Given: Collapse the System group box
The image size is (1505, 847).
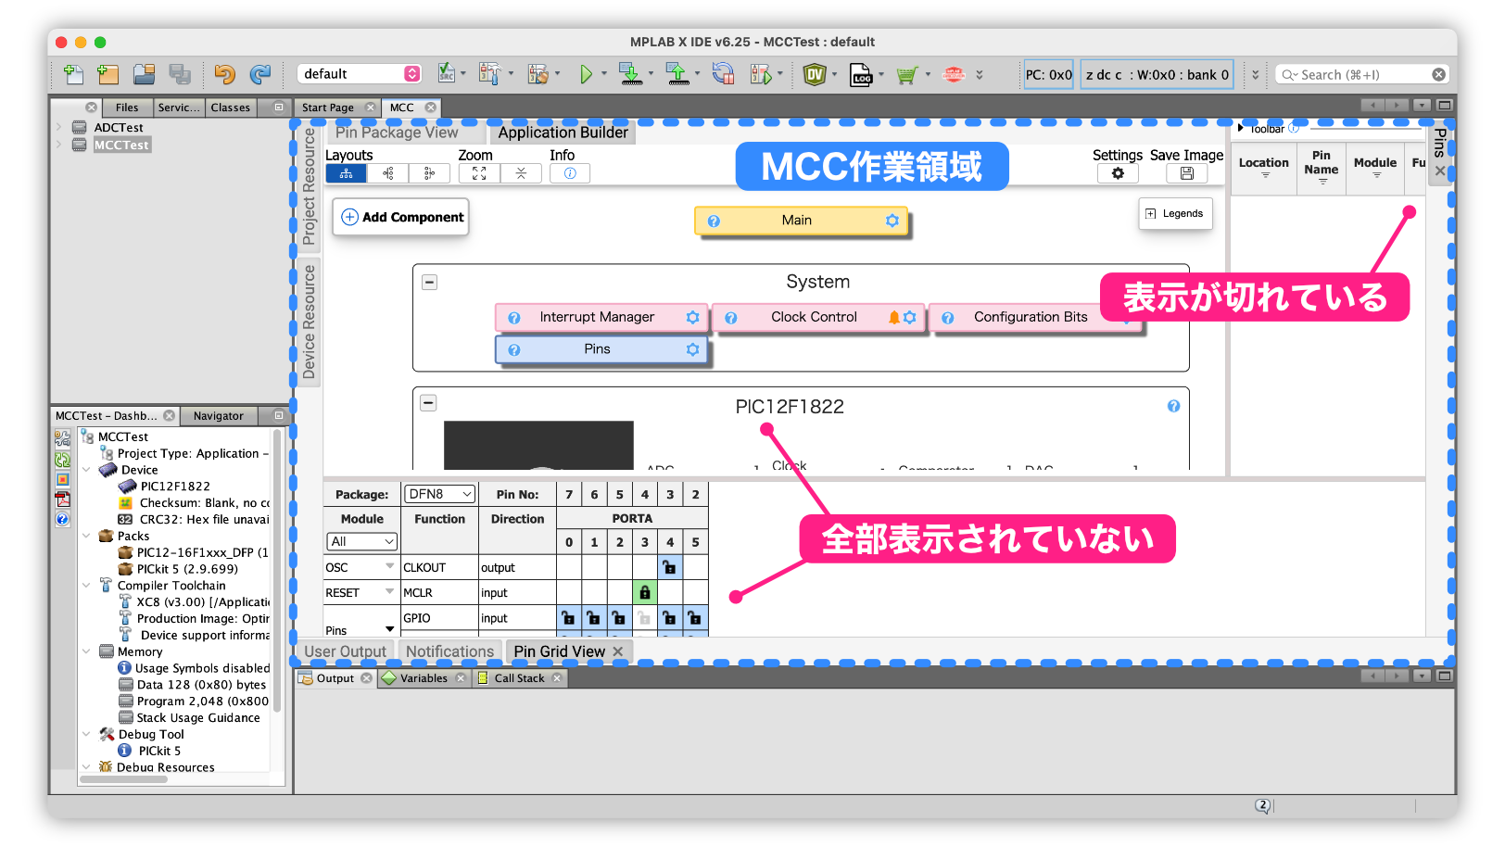Looking at the screenshot, I should tap(429, 282).
